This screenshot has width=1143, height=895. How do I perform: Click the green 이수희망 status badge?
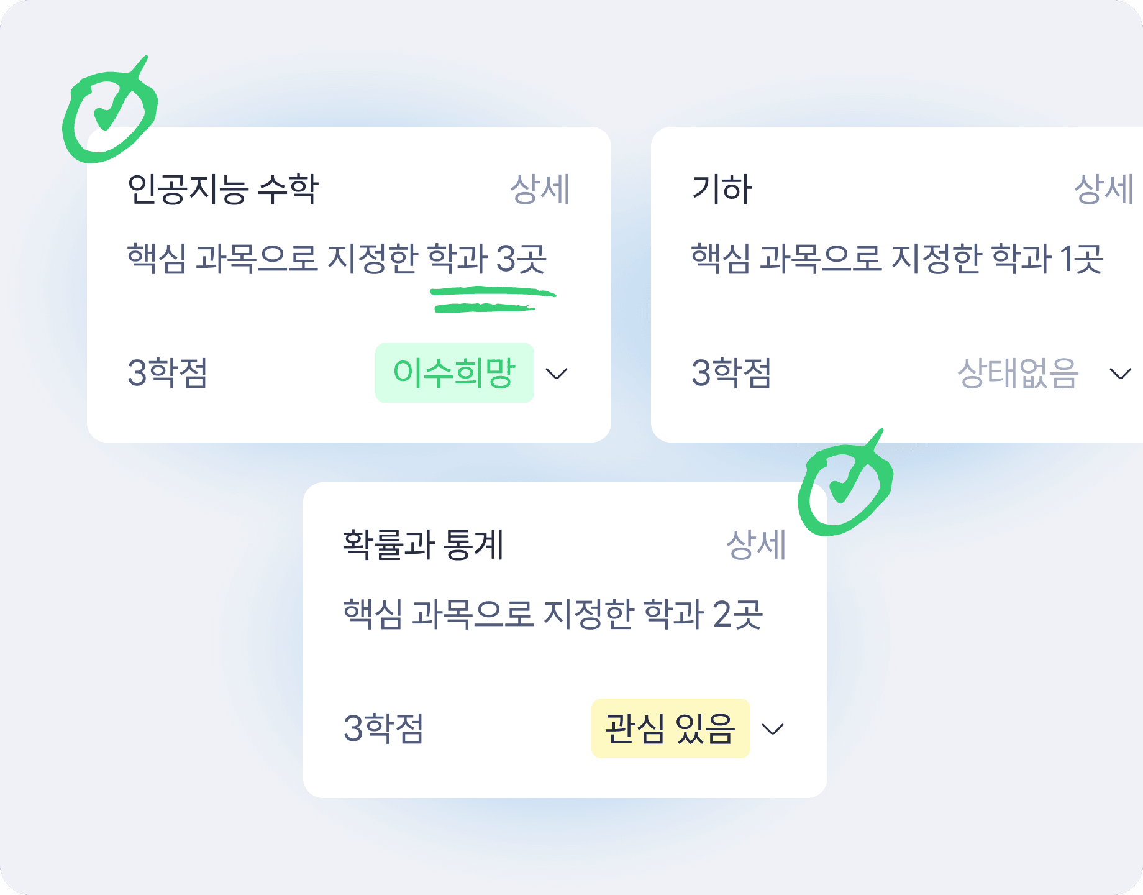454,374
